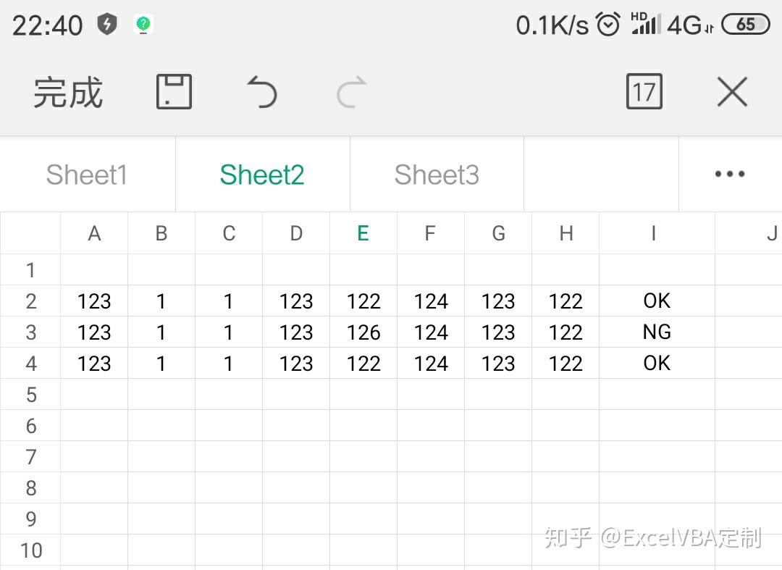This screenshot has height=570, width=782.
Task: Tap the Undo arrow icon
Action: (262, 91)
